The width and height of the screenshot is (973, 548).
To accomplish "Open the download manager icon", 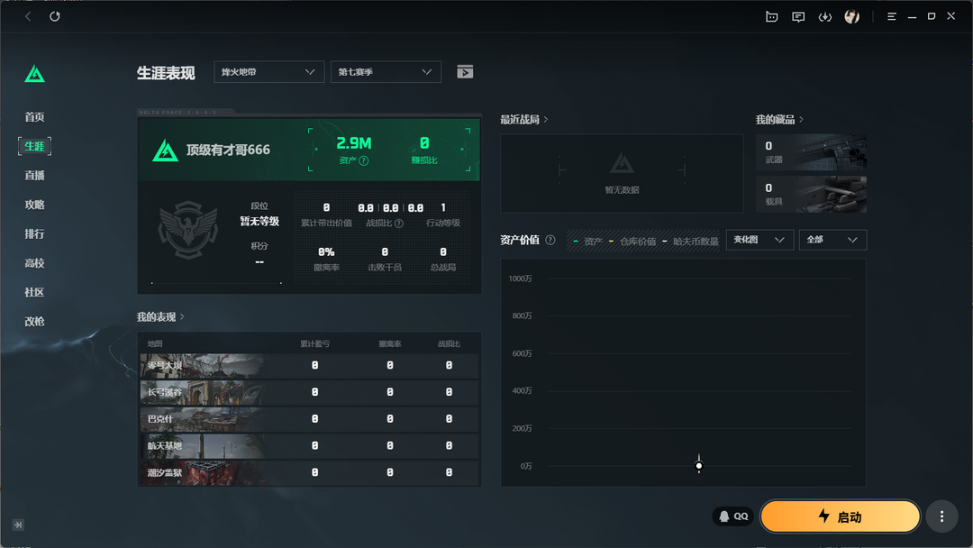I will pyautogui.click(x=824, y=17).
